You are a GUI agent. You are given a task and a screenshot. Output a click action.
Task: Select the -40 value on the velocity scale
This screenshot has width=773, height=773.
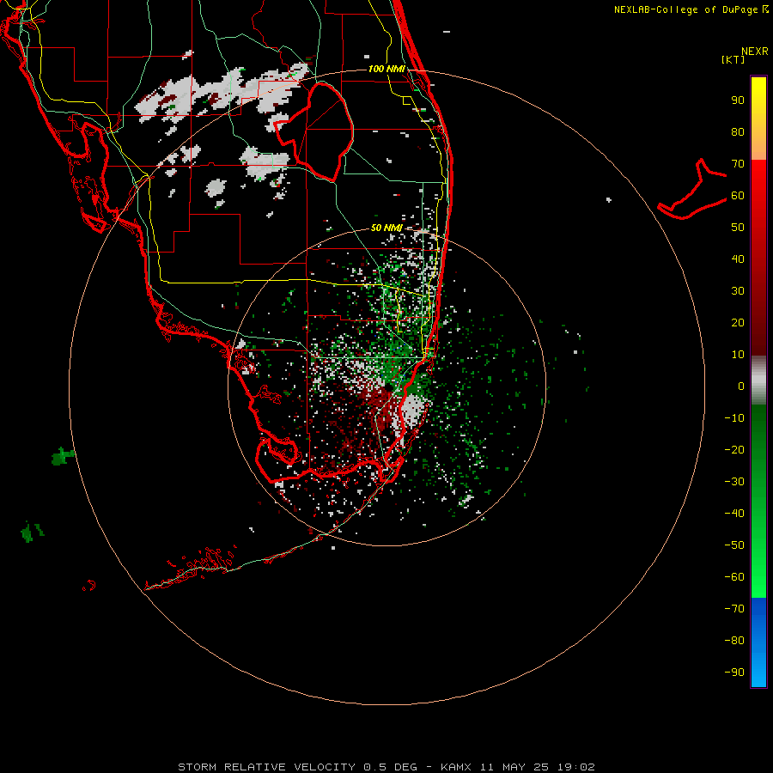point(734,514)
